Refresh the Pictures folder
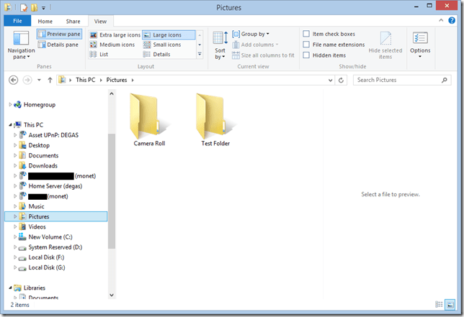464x317 pixels. [x=341, y=80]
